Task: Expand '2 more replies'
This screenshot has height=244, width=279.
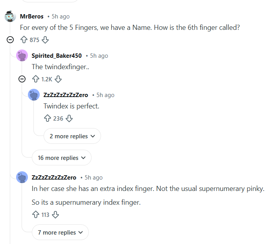Action: click(x=72, y=136)
